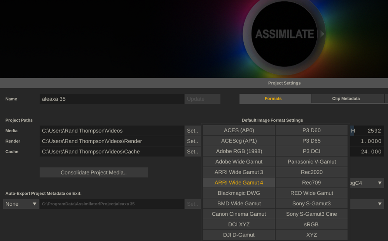
Task: Set the Cache path folder
Action: click(193, 152)
